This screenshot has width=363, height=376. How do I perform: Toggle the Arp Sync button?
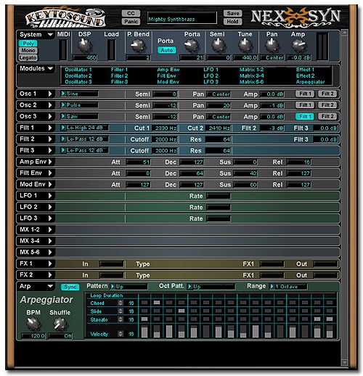70,287
